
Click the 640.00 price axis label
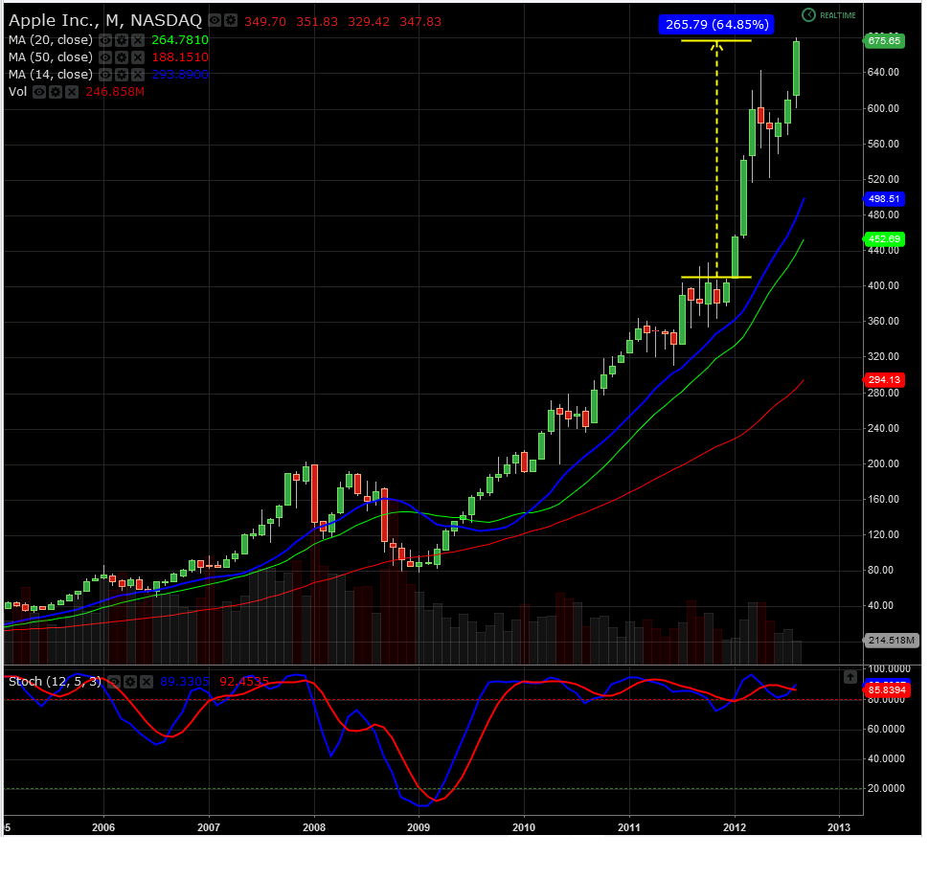[883, 72]
